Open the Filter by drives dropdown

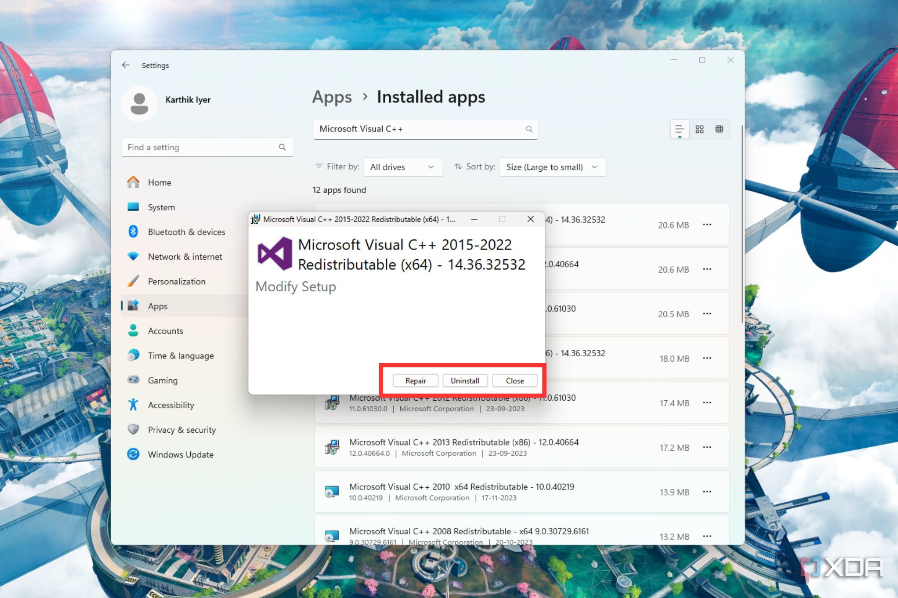tap(402, 167)
